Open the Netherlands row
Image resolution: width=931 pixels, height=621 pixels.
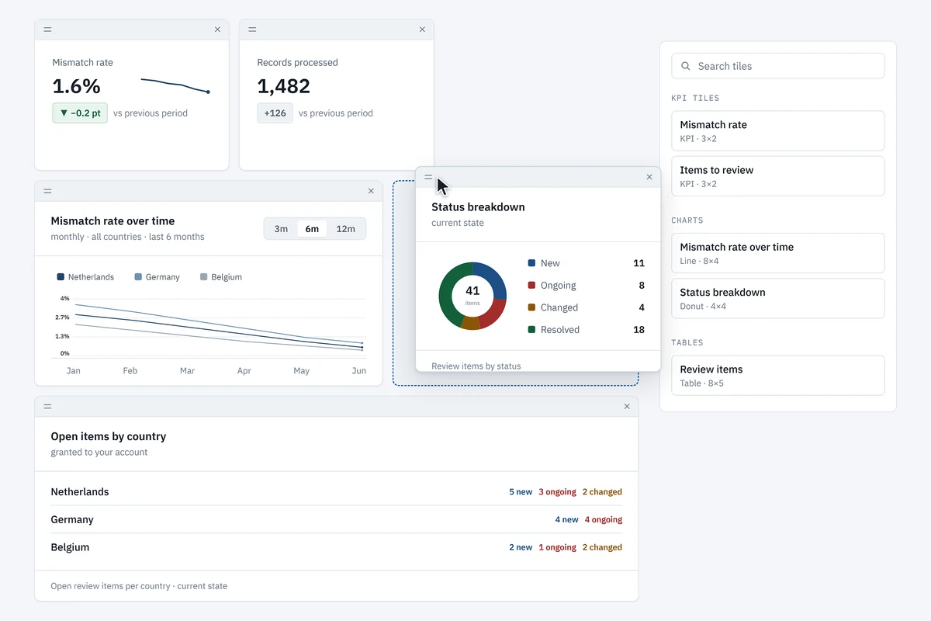[336, 492]
